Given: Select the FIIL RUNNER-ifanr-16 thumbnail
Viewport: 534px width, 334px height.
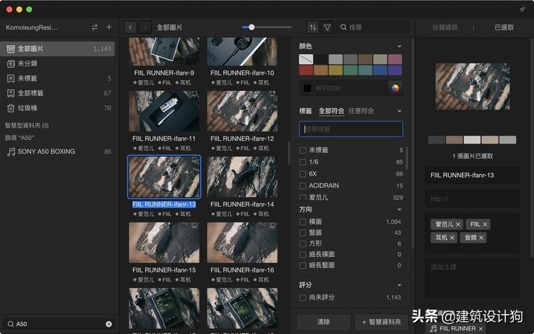Looking at the screenshot, I should point(242,243).
